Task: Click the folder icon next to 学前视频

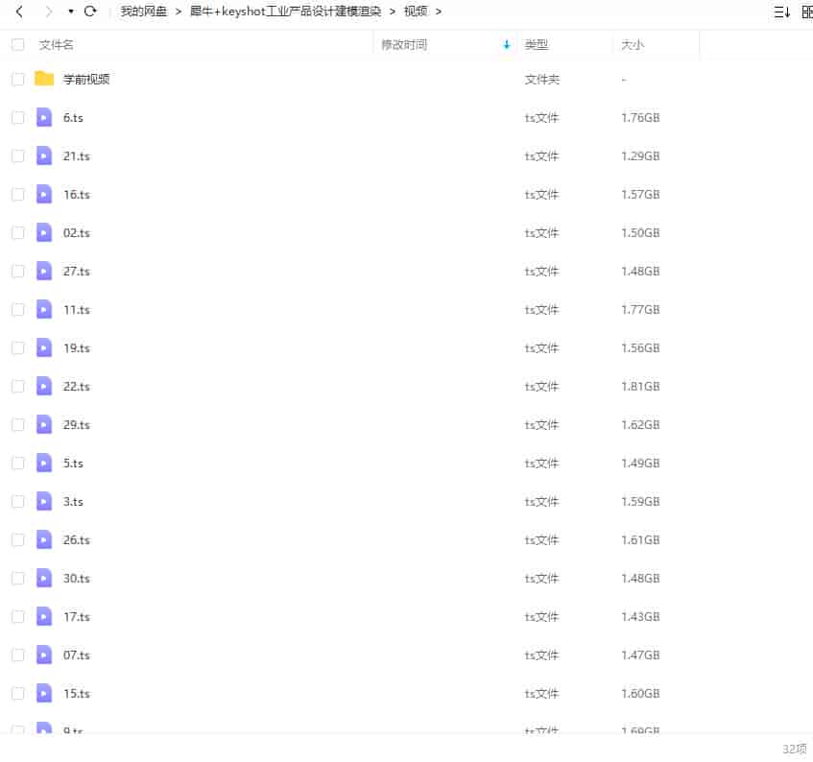Action: 43,79
